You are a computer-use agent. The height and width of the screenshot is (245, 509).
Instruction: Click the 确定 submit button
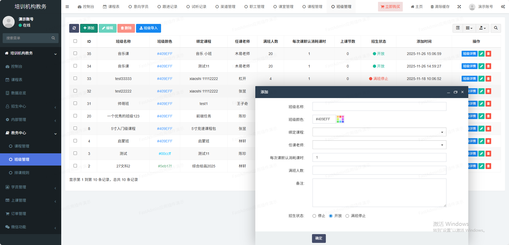point(319,238)
